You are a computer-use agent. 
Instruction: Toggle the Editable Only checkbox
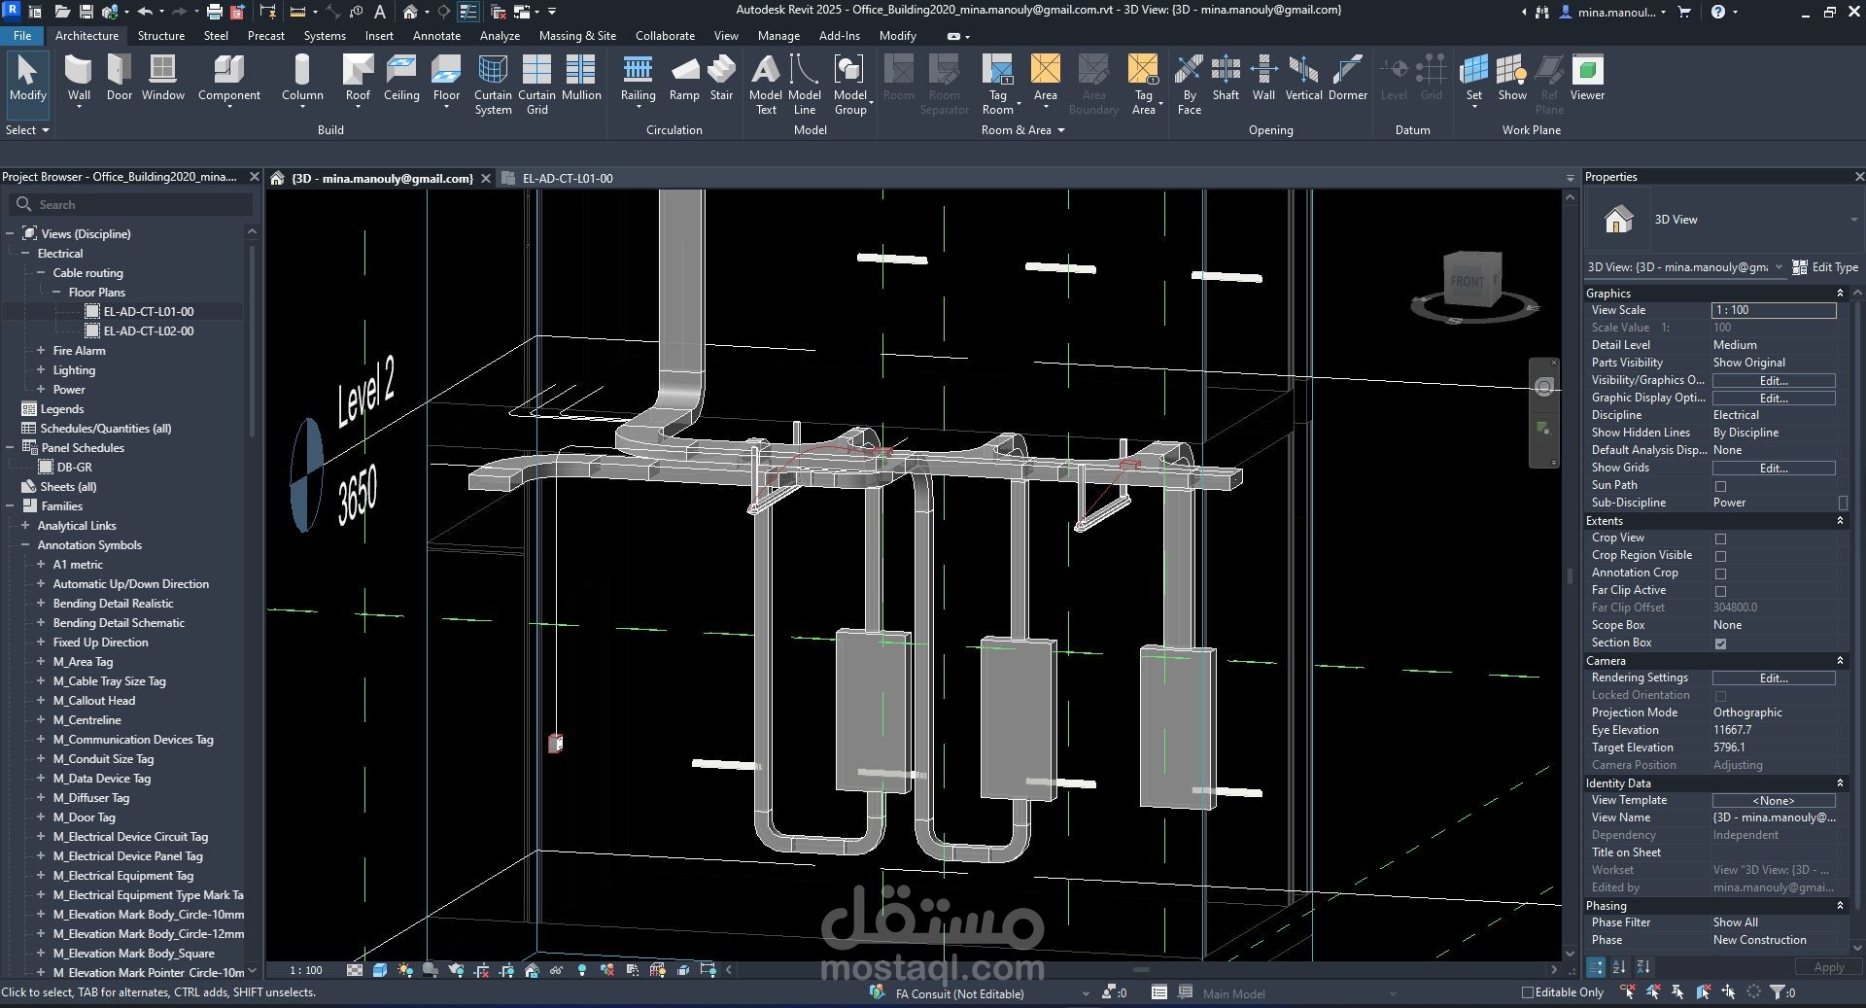click(x=1527, y=992)
